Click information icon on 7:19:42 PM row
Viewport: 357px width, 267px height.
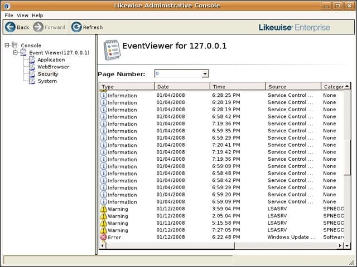pyautogui.click(x=104, y=152)
